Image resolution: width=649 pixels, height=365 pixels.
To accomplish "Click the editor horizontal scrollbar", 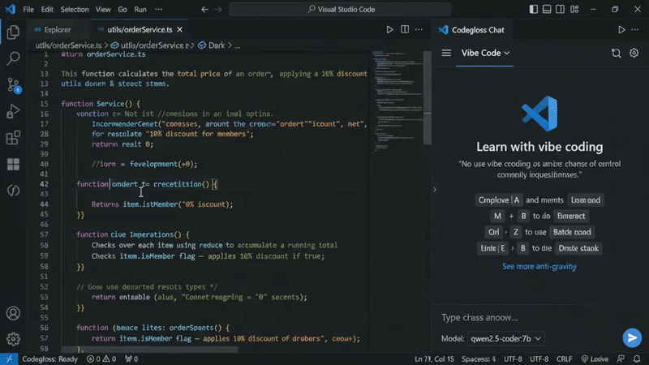I will [149, 350].
